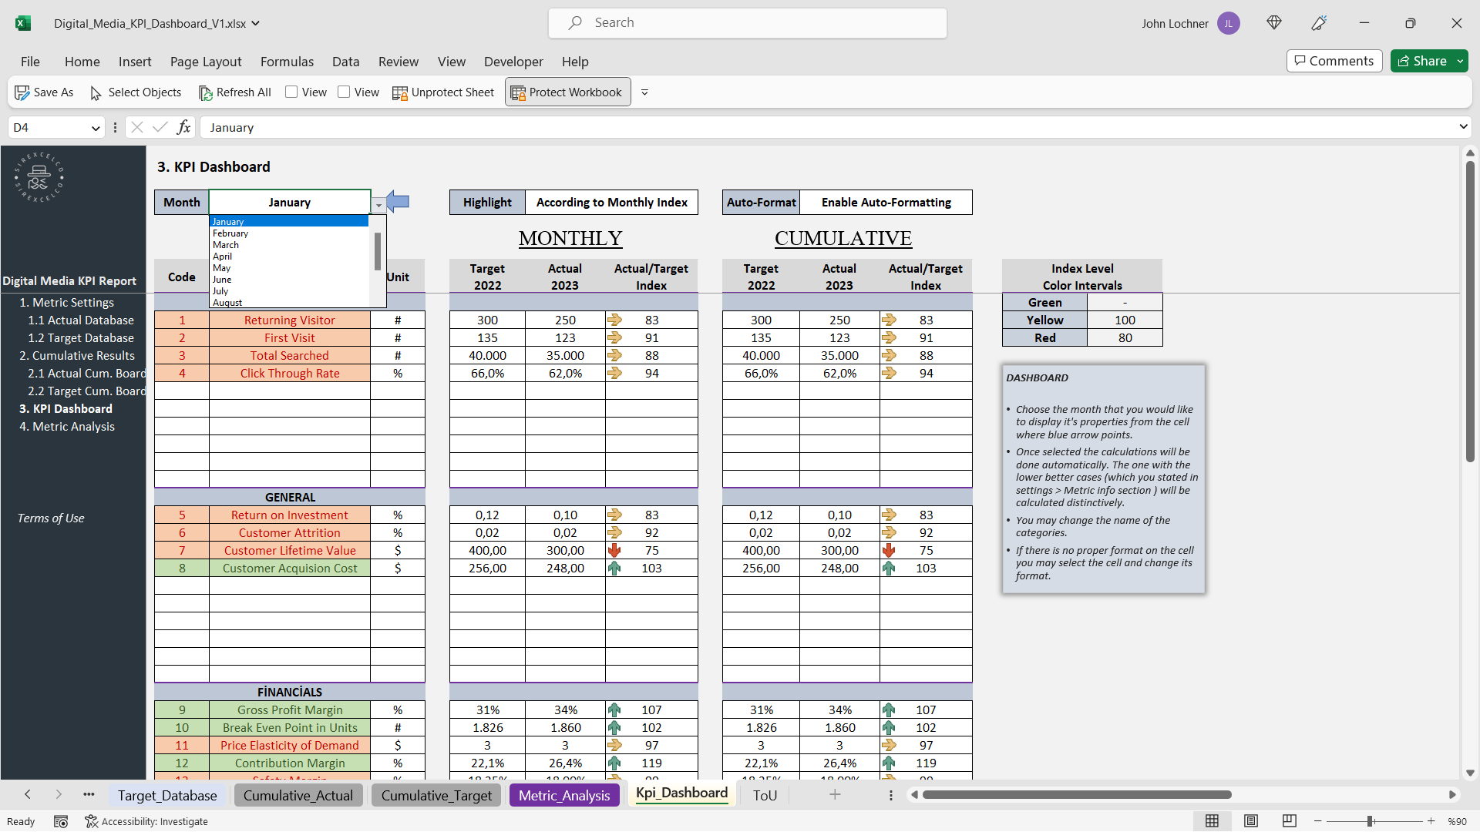Toggle the second View checkbox

tap(344, 92)
